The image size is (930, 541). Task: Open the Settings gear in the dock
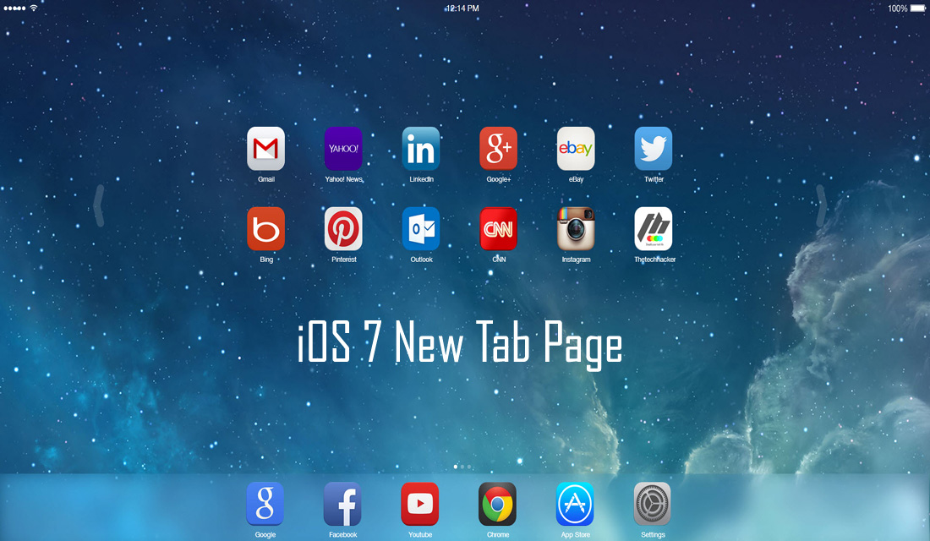tap(653, 504)
